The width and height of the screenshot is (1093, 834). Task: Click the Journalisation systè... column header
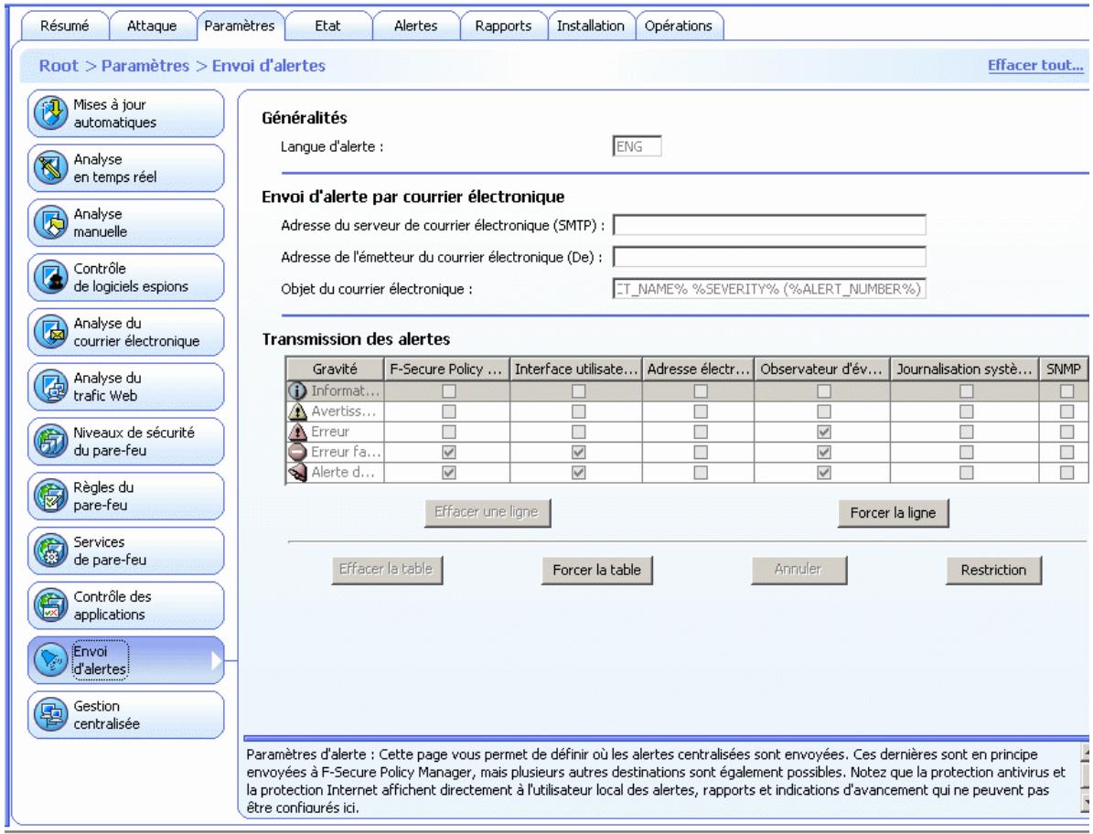pyautogui.click(x=965, y=369)
